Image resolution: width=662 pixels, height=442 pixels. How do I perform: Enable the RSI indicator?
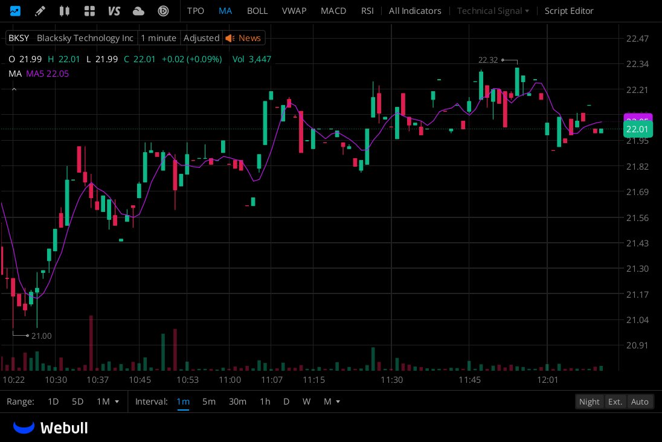[367, 10]
